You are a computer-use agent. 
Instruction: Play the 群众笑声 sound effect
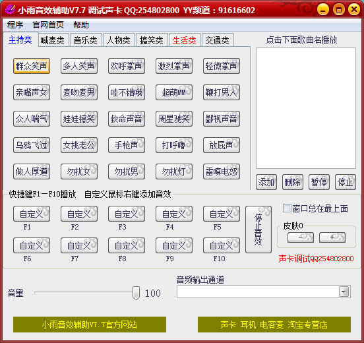point(32,66)
